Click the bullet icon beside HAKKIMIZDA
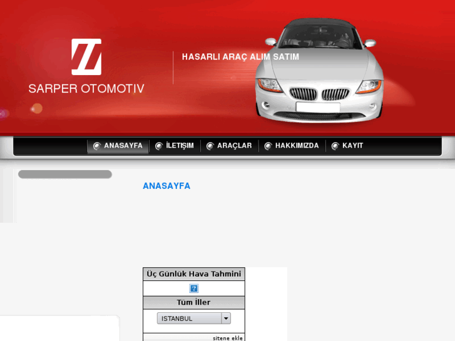This screenshot has height=341, width=455. point(268,146)
